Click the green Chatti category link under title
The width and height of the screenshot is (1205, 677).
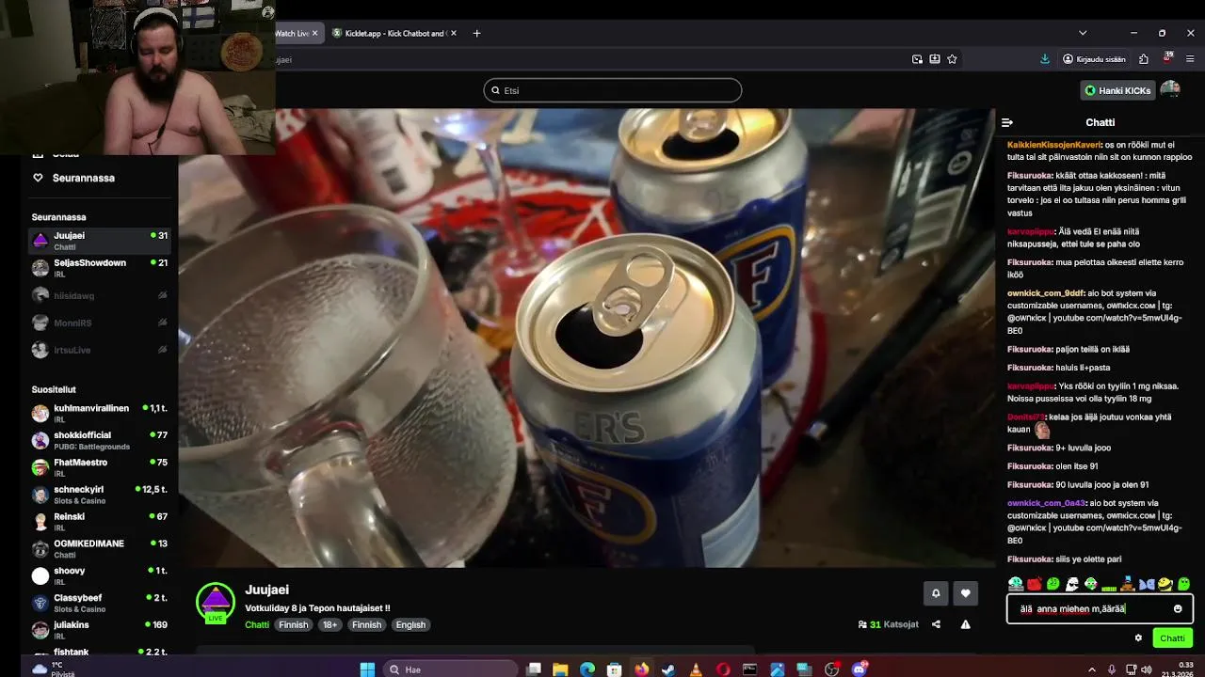pyautogui.click(x=257, y=624)
